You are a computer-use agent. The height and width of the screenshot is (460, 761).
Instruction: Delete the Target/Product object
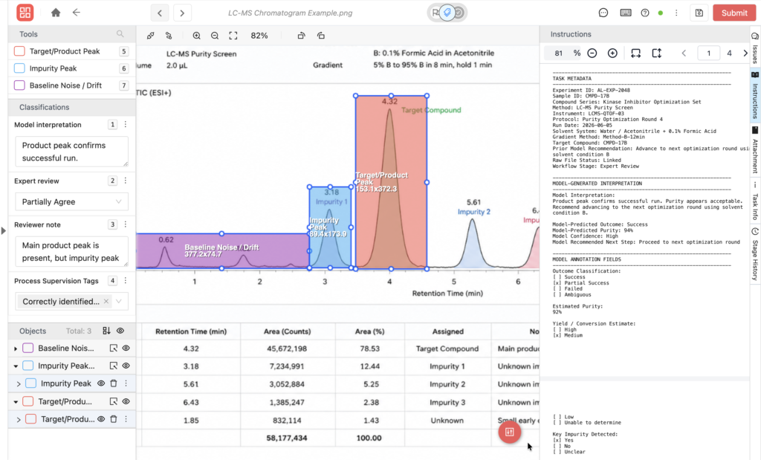(114, 418)
